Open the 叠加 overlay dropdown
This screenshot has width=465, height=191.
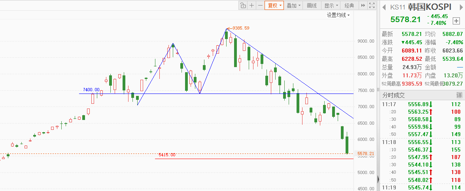point(294,6)
